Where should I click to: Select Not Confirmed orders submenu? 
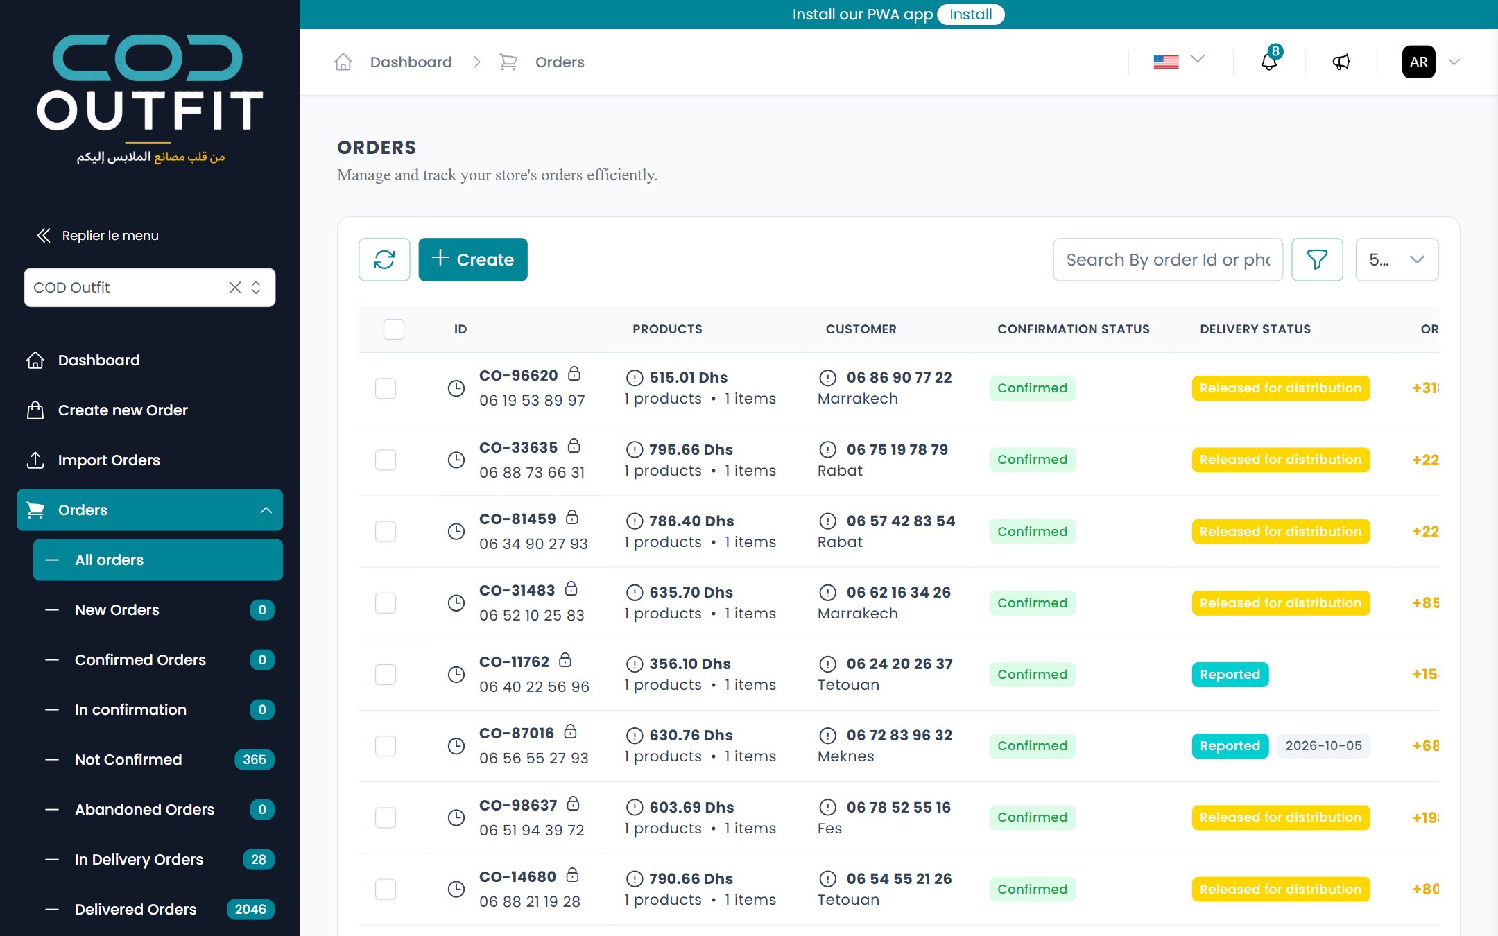tap(158, 759)
